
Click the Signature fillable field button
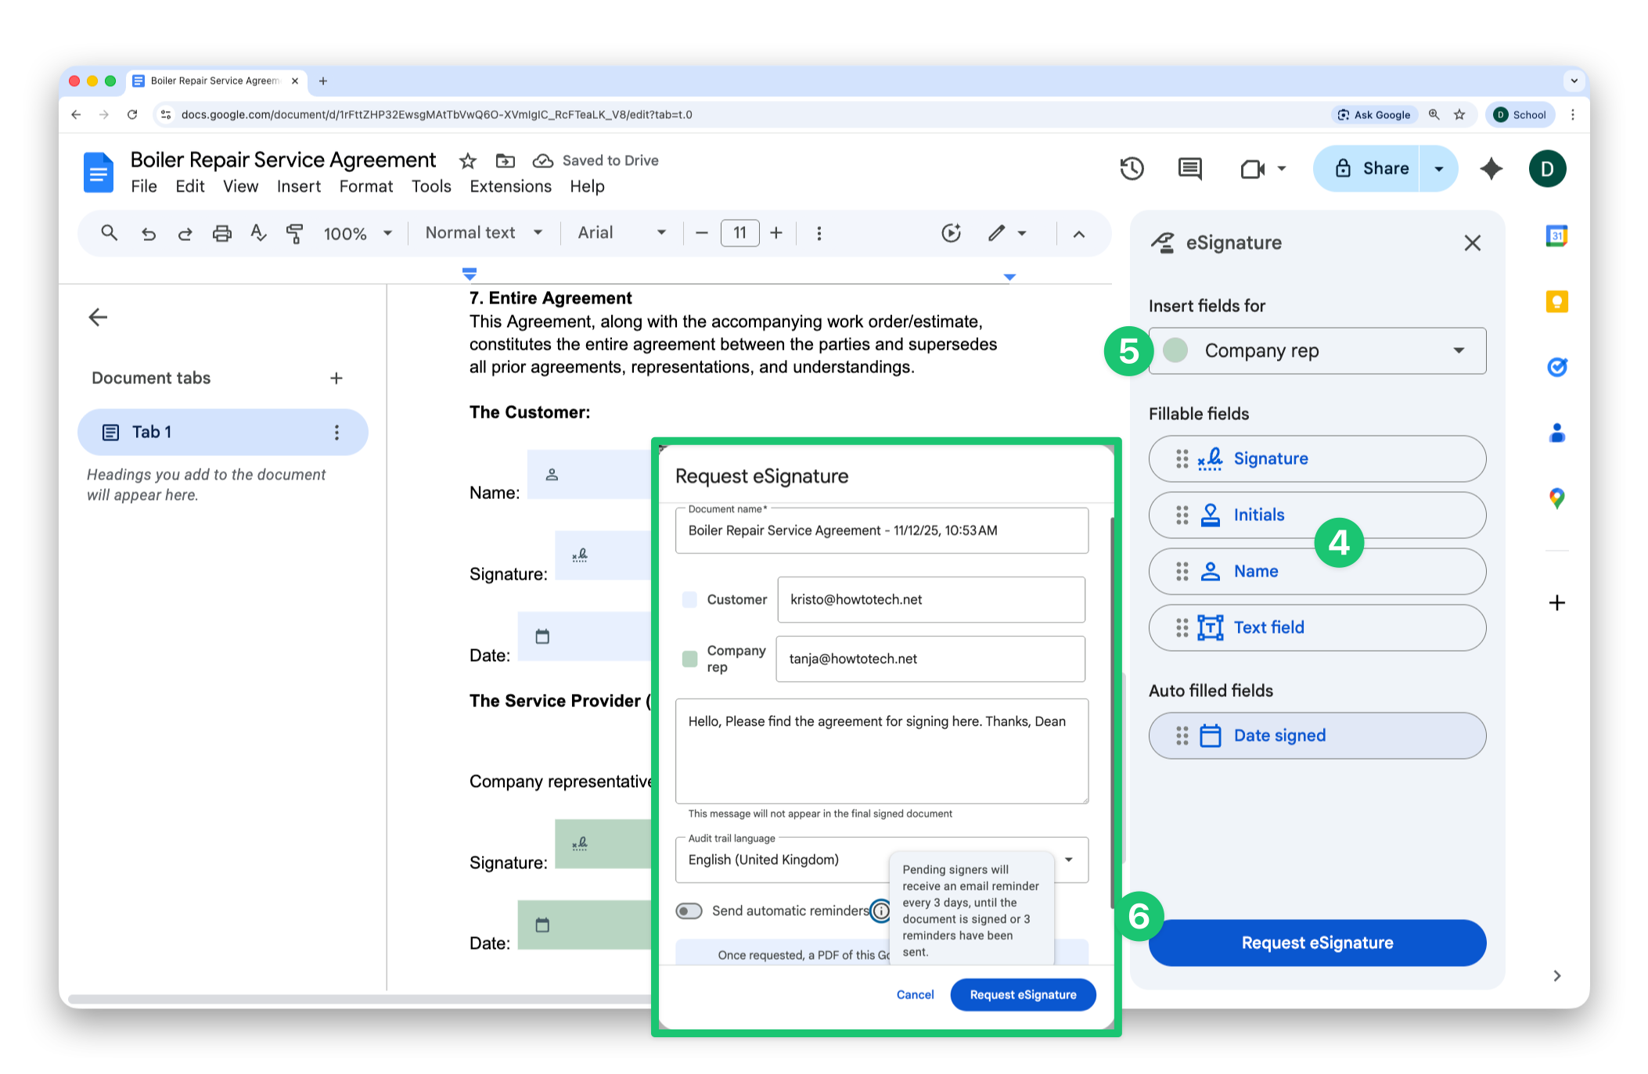[x=1317, y=459]
